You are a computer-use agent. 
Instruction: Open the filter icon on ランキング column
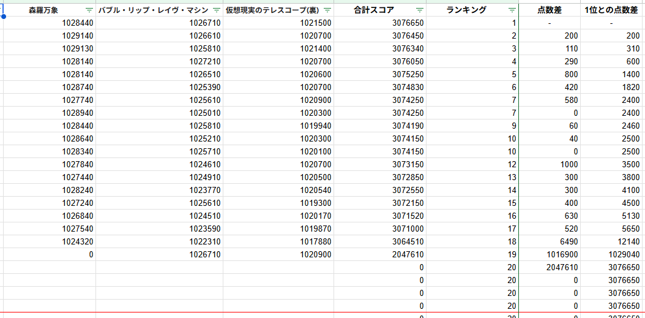512,10
